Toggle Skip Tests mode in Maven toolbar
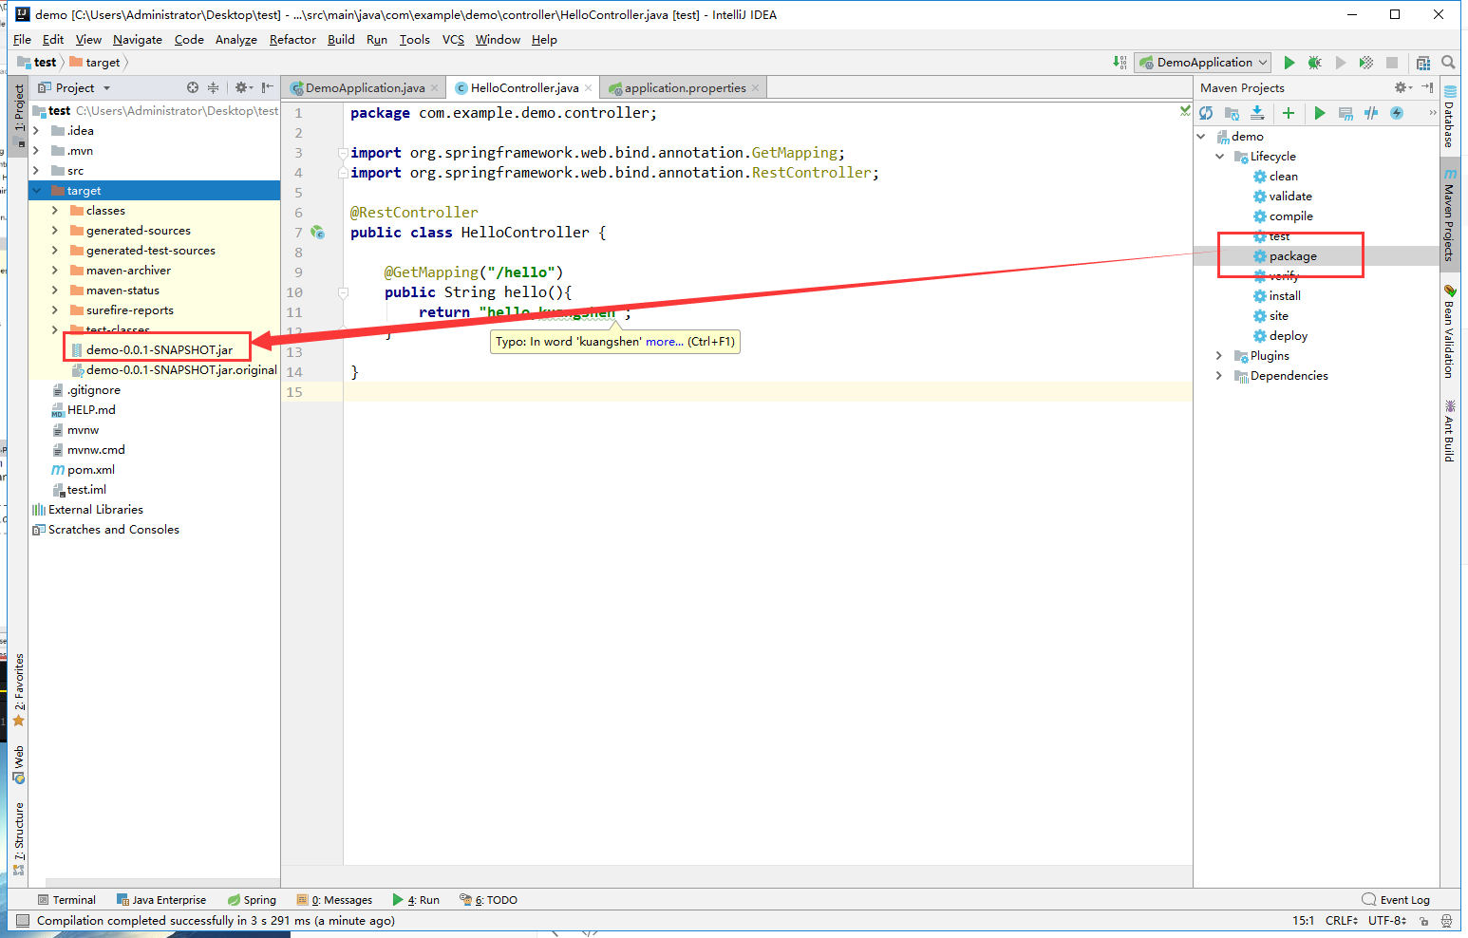The width and height of the screenshot is (1468, 938). pos(1397,113)
